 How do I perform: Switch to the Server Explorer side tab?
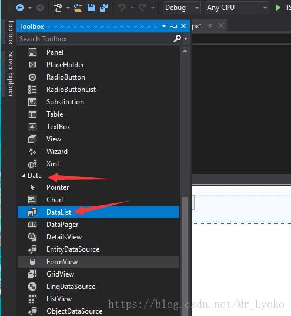pyautogui.click(x=11, y=74)
